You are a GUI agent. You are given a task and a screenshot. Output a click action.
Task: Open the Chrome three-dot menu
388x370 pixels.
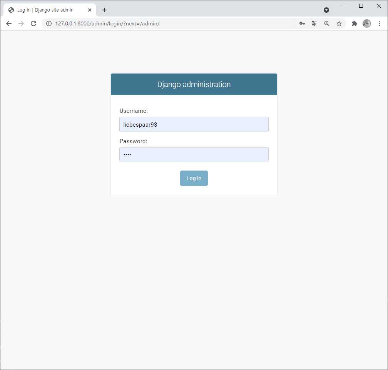pyautogui.click(x=379, y=23)
